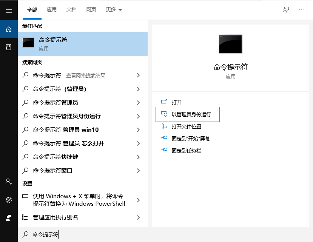Image resolution: width=313 pixels, height=242 pixels.
Task: Click Command Prompt icon in best match
Action: (28, 43)
